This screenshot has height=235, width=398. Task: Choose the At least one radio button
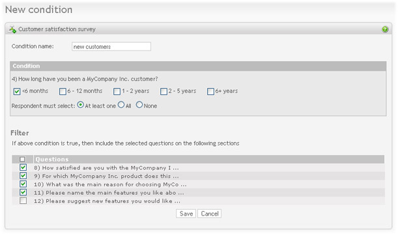81,105
